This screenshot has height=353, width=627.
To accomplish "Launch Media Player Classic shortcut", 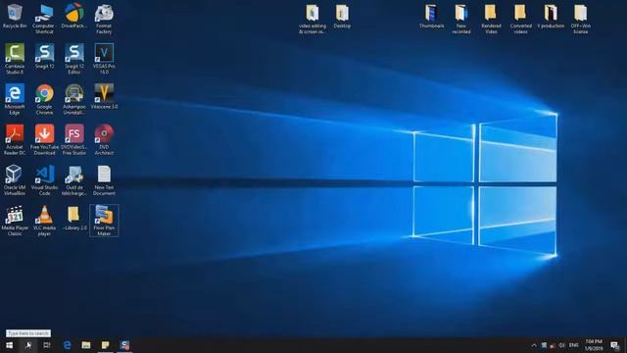I will coord(15,221).
